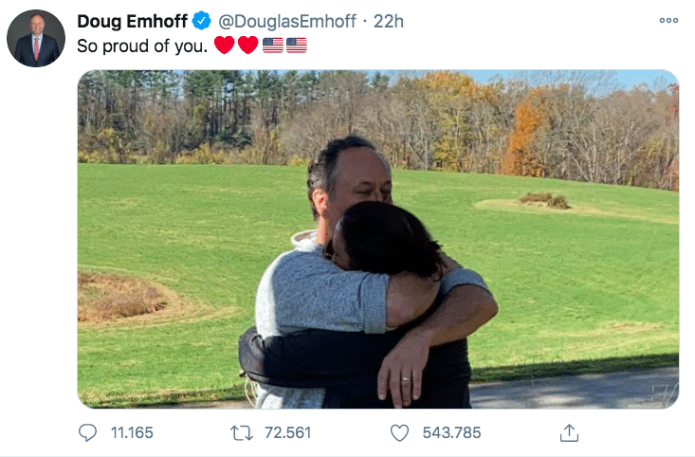Share the tweet via upload arrow icon
This screenshot has width=695, height=457.
tap(568, 433)
